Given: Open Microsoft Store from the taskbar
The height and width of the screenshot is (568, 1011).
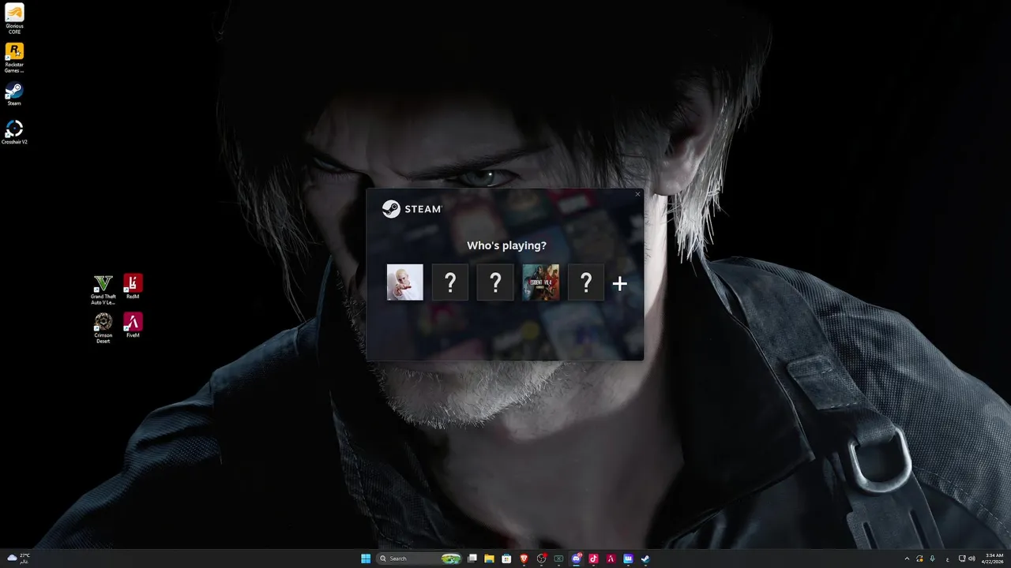Looking at the screenshot, I should [x=506, y=559].
